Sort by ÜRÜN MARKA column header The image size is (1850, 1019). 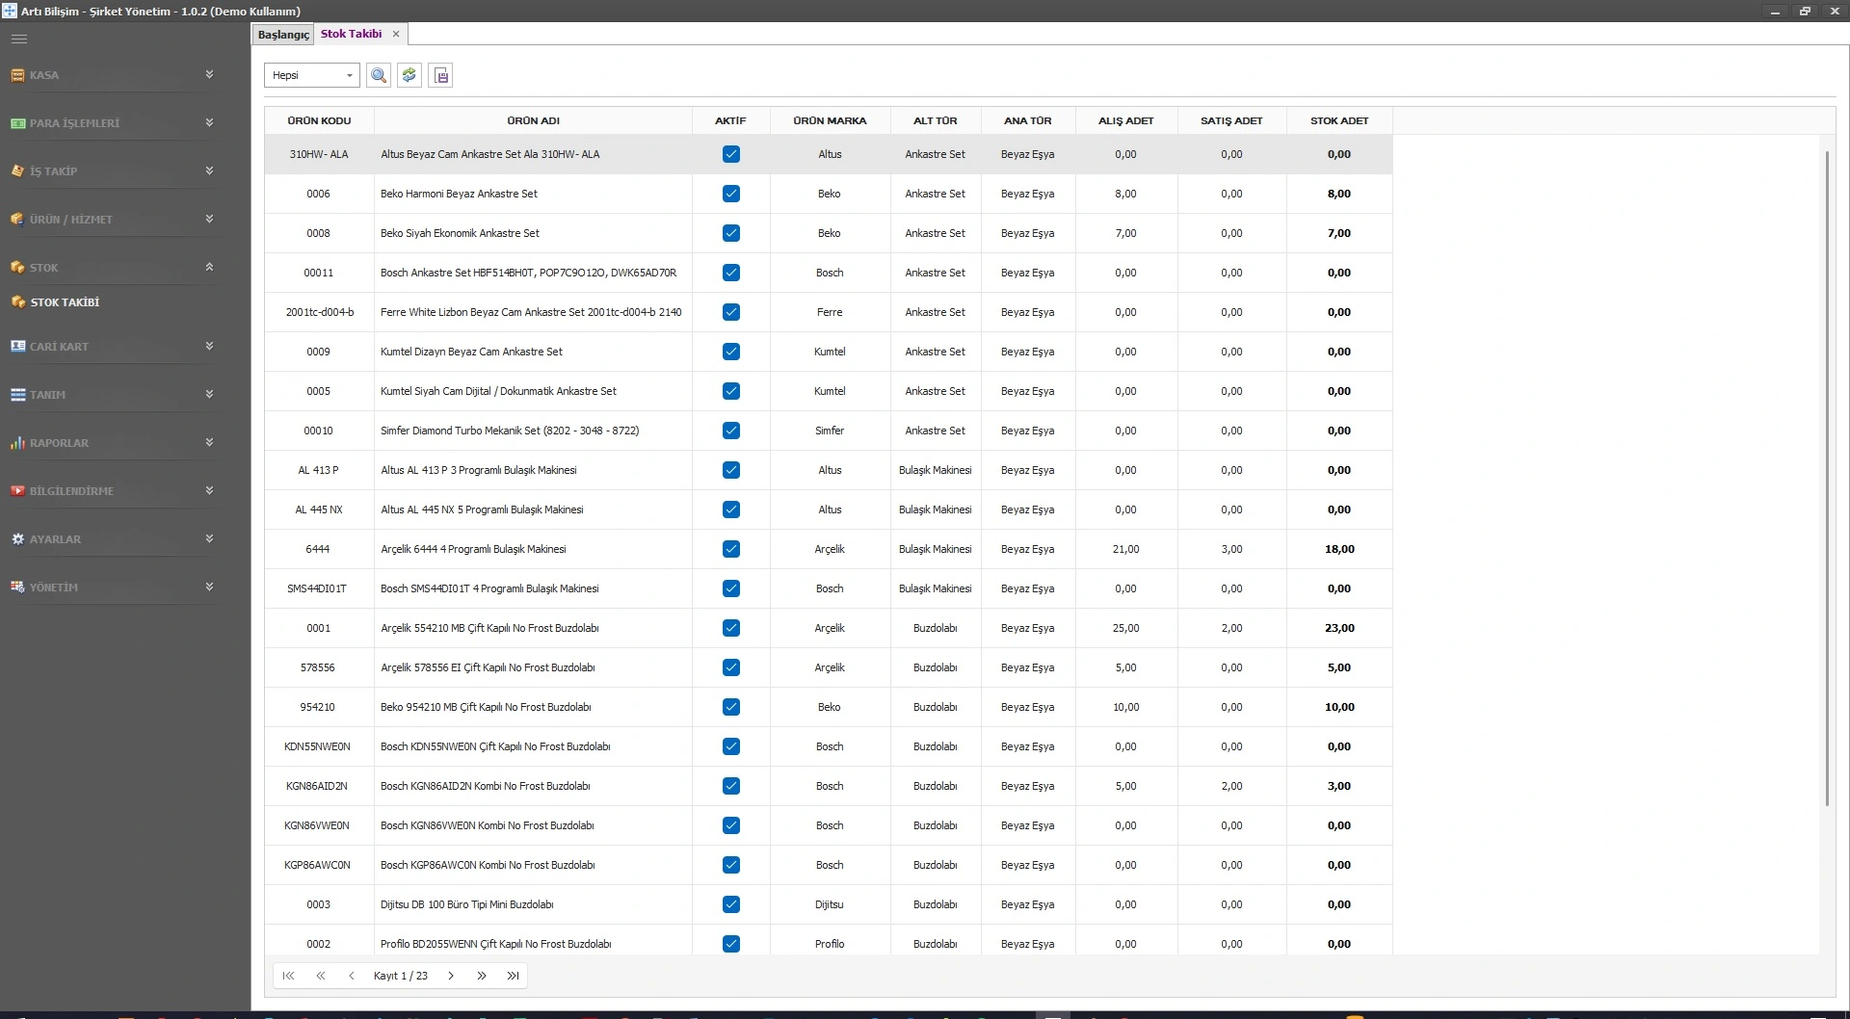(830, 120)
